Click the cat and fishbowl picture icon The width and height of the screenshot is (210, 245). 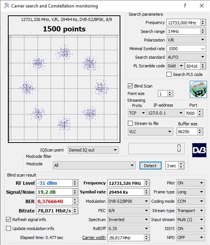click(198, 89)
